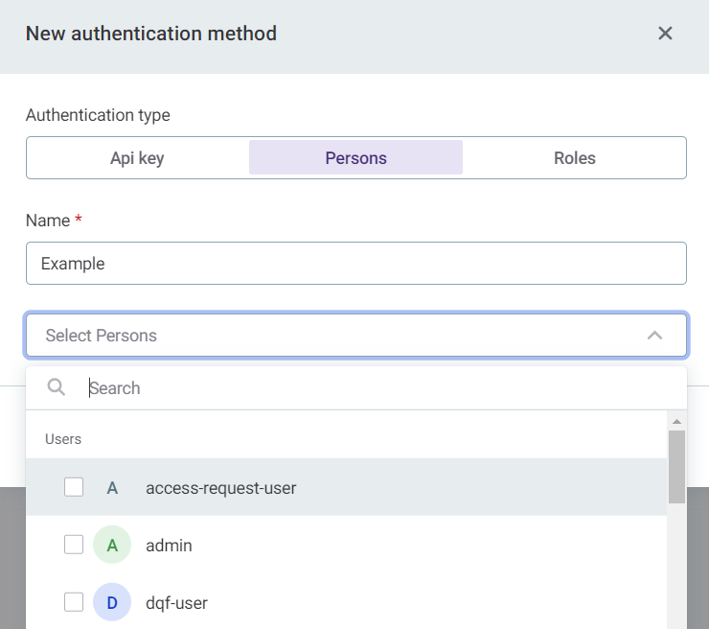The image size is (709, 629).
Task: Click the green admin avatar icon
Action: [112, 546]
